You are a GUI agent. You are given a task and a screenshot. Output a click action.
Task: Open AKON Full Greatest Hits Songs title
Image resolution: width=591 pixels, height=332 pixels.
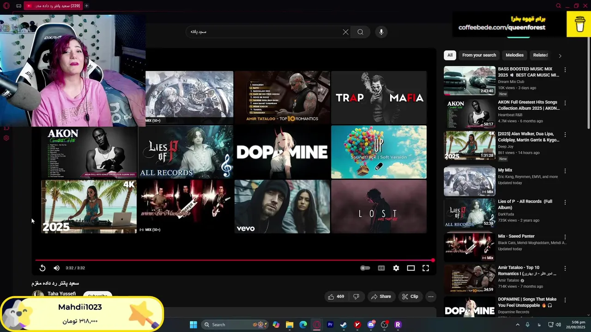click(x=529, y=105)
